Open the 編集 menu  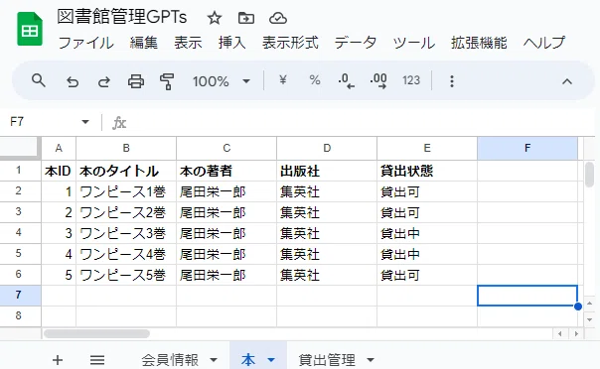[143, 43]
